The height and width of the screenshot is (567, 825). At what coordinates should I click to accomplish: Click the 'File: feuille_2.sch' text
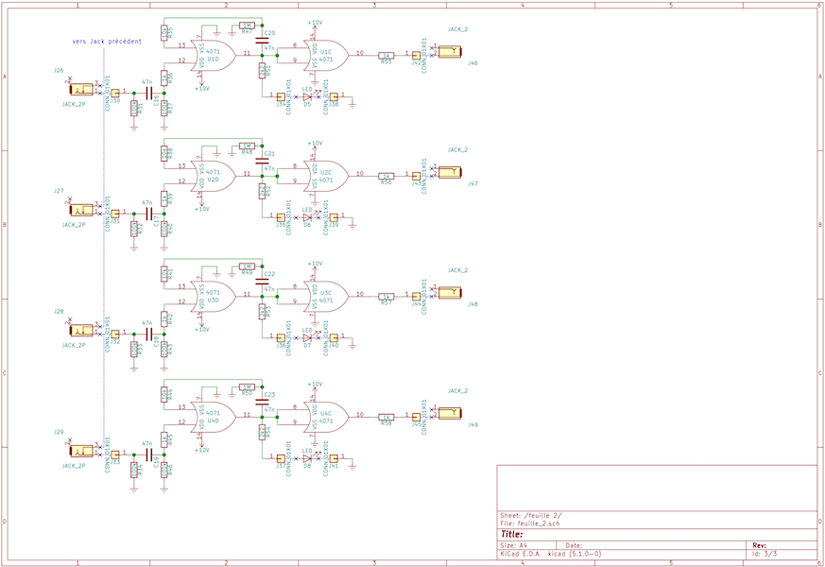pyautogui.click(x=530, y=523)
